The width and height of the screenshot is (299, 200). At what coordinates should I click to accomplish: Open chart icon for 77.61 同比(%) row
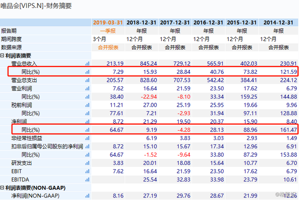[87, 113]
